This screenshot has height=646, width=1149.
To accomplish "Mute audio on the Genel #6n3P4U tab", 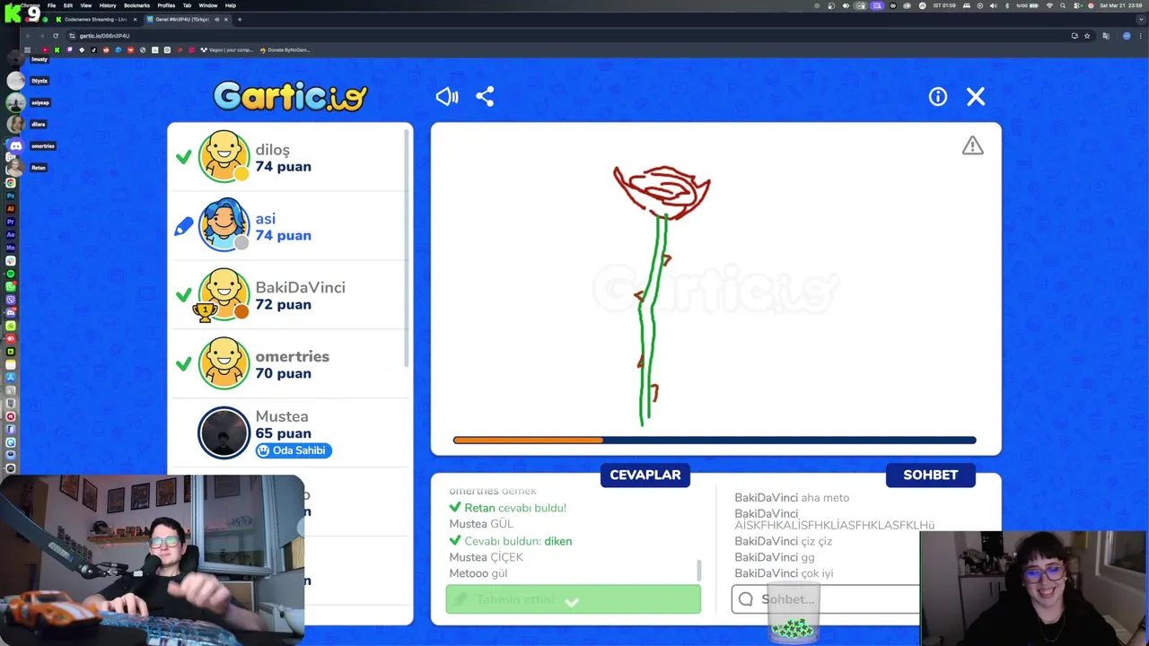I will coord(216,19).
